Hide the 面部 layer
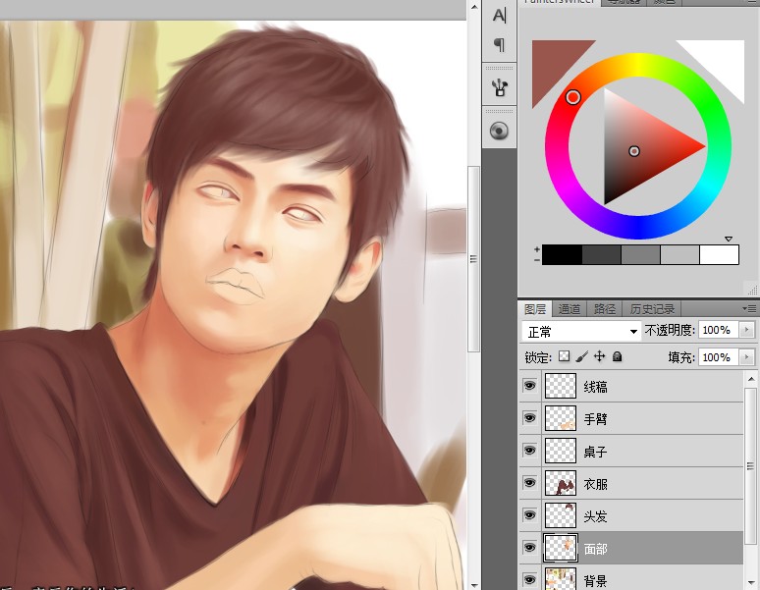 click(x=530, y=548)
